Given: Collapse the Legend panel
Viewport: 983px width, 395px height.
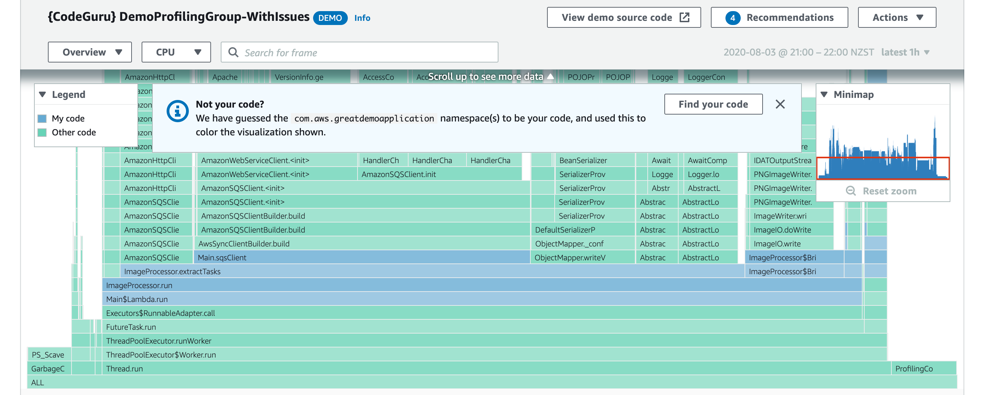Looking at the screenshot, I should point(42,94).
